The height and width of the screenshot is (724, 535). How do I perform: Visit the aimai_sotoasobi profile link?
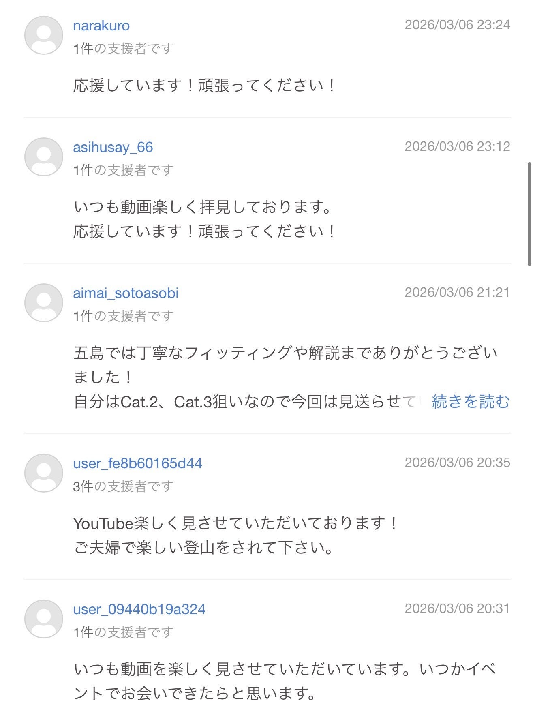click(126, 293)
